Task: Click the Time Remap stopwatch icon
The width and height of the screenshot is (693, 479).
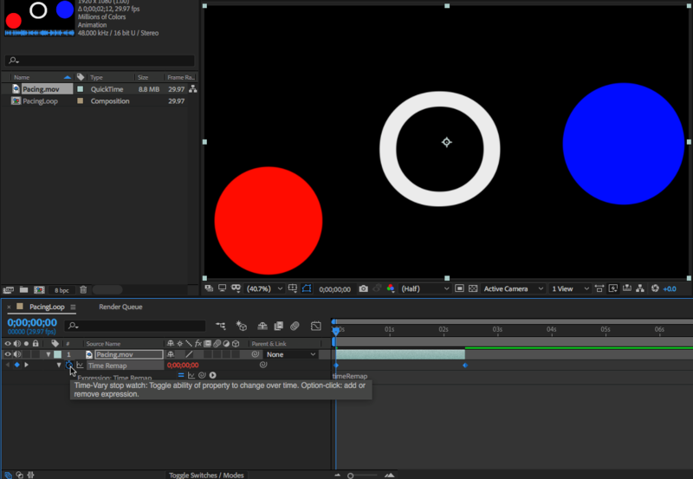Action: (x=69, y=365)
